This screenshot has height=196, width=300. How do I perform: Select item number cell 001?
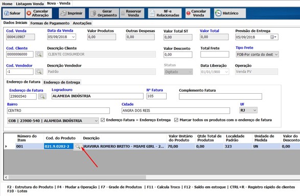[x=30, y=147]
